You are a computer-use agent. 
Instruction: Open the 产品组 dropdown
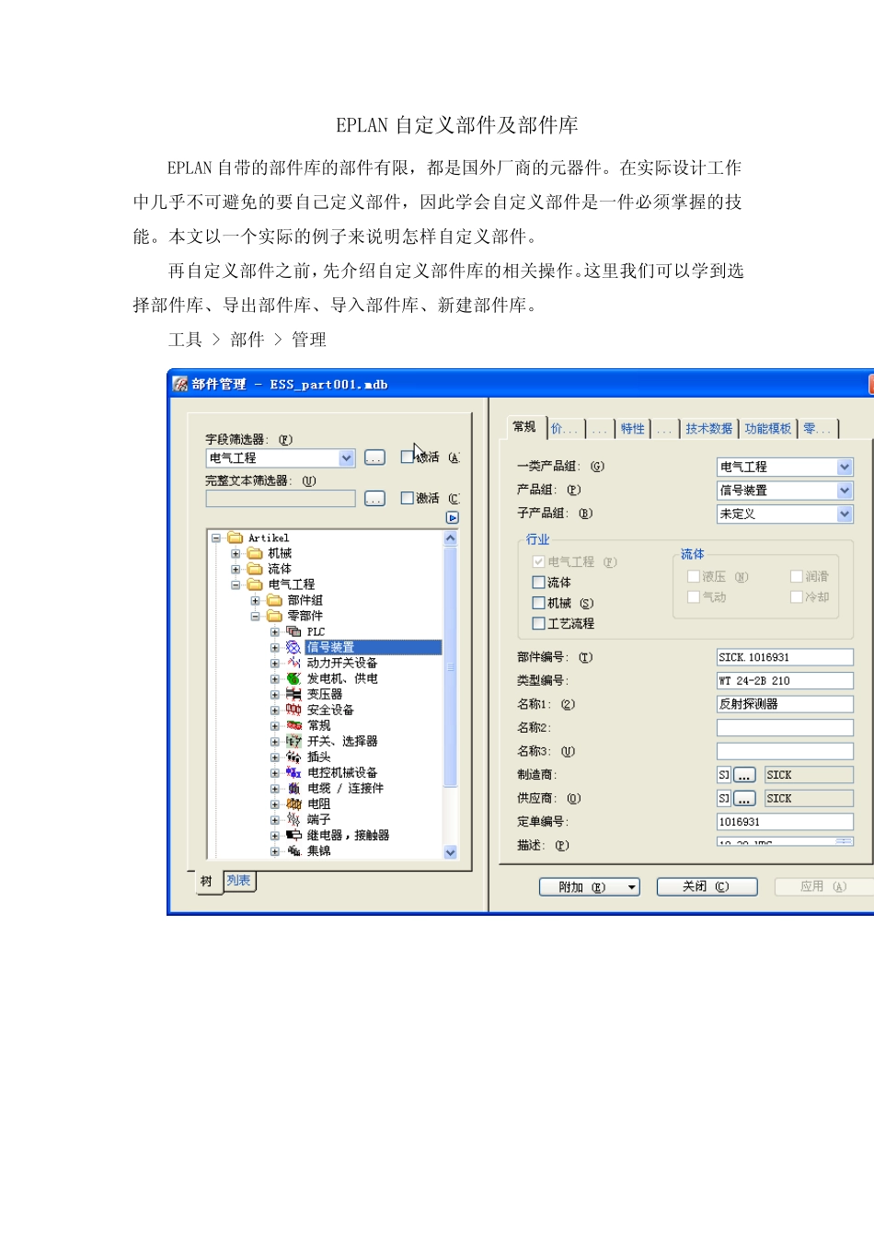[845, 491]
